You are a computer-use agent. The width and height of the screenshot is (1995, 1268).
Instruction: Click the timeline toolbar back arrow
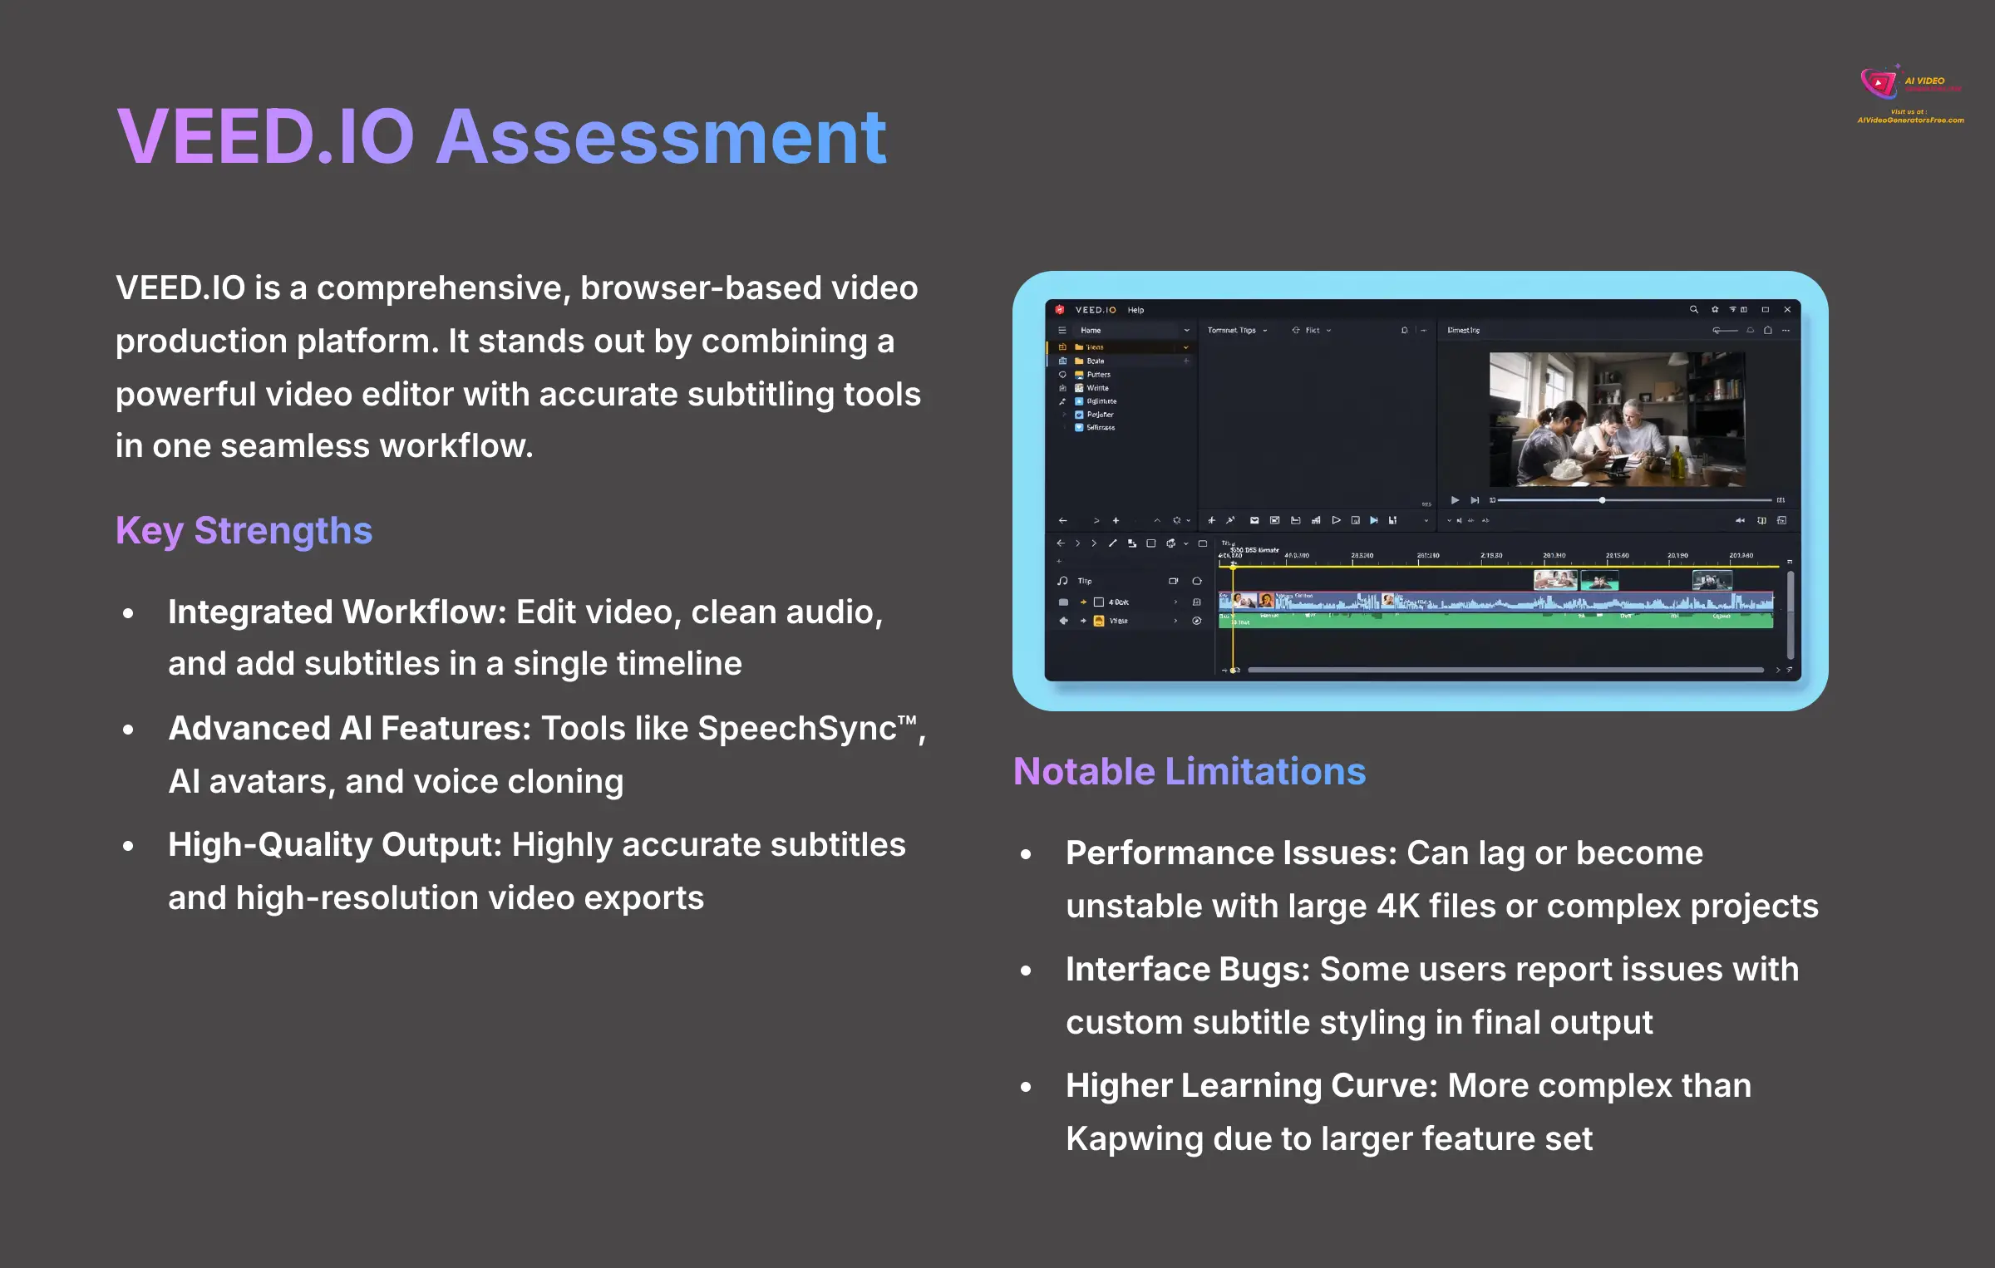coord(1060,543)
